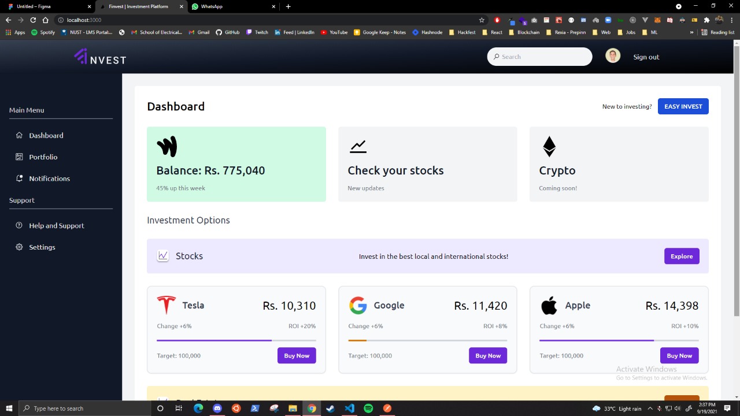The image size is (740, 416).
Task: Open Dashboard from the main menu
Action: point(46,135)
